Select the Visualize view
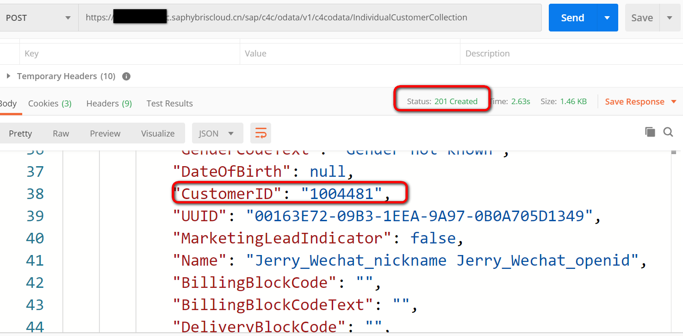683x336 pixels. click(158, 133)
